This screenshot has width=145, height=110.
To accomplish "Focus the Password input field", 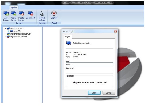I will 90,72.
